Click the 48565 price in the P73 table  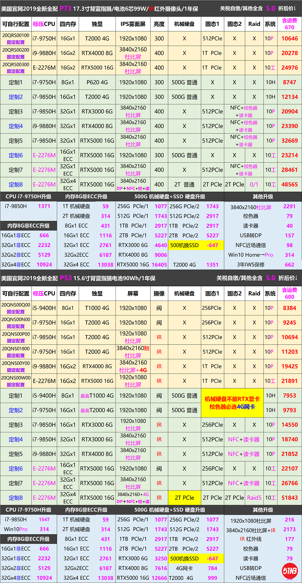[290, 185]
